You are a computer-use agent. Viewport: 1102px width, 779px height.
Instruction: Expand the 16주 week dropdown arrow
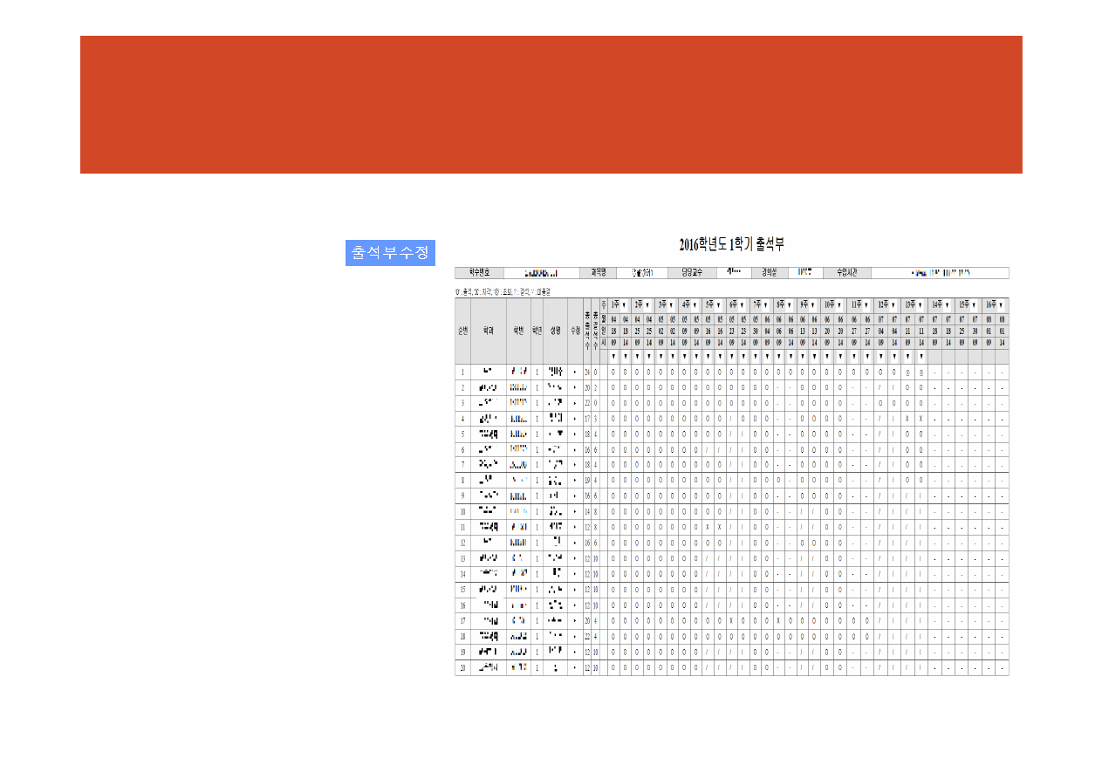[1000, 305]
